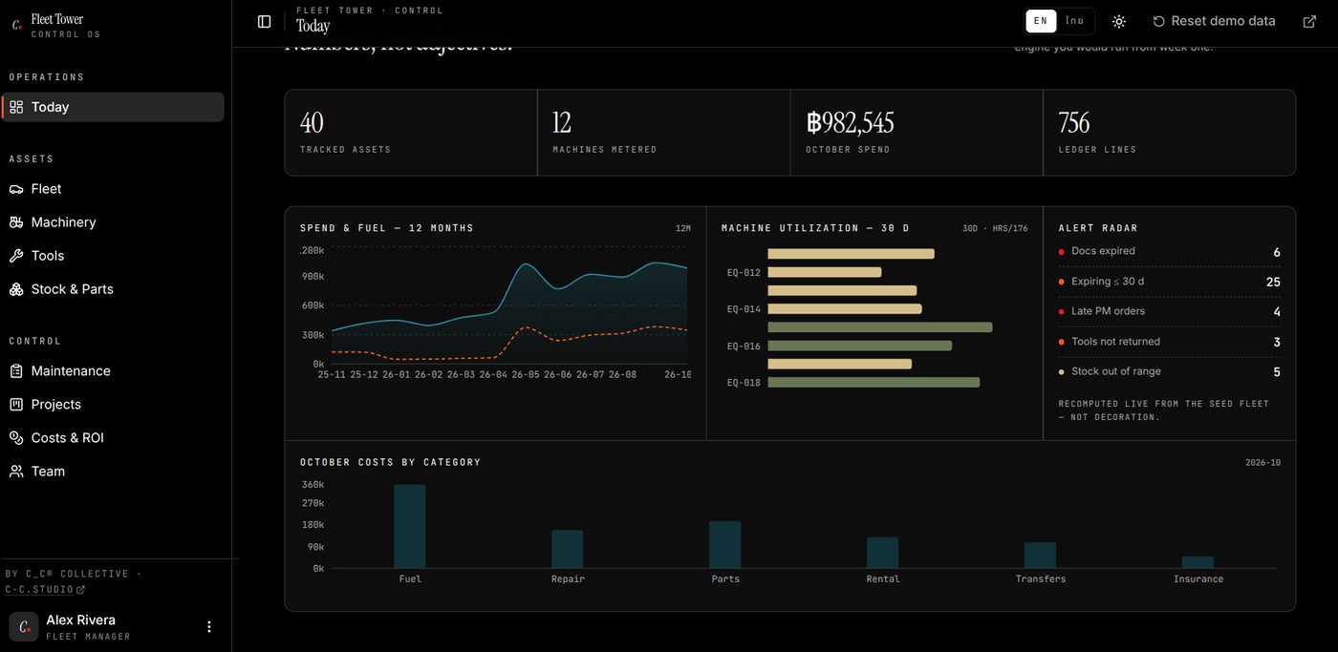Viewport: 1338px width, 652px height.
Task: Click the 12M label on spend chart
Action: 683,229
